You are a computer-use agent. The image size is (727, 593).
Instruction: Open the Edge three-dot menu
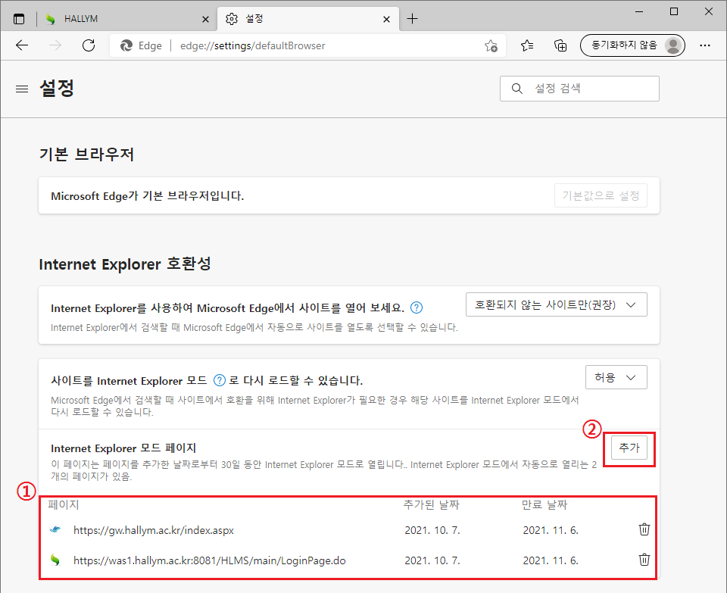(705, 45)
